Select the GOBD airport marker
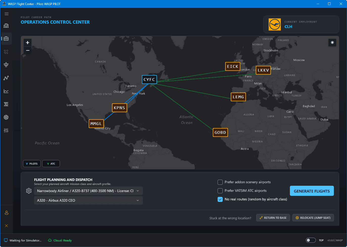 point(220,132)
